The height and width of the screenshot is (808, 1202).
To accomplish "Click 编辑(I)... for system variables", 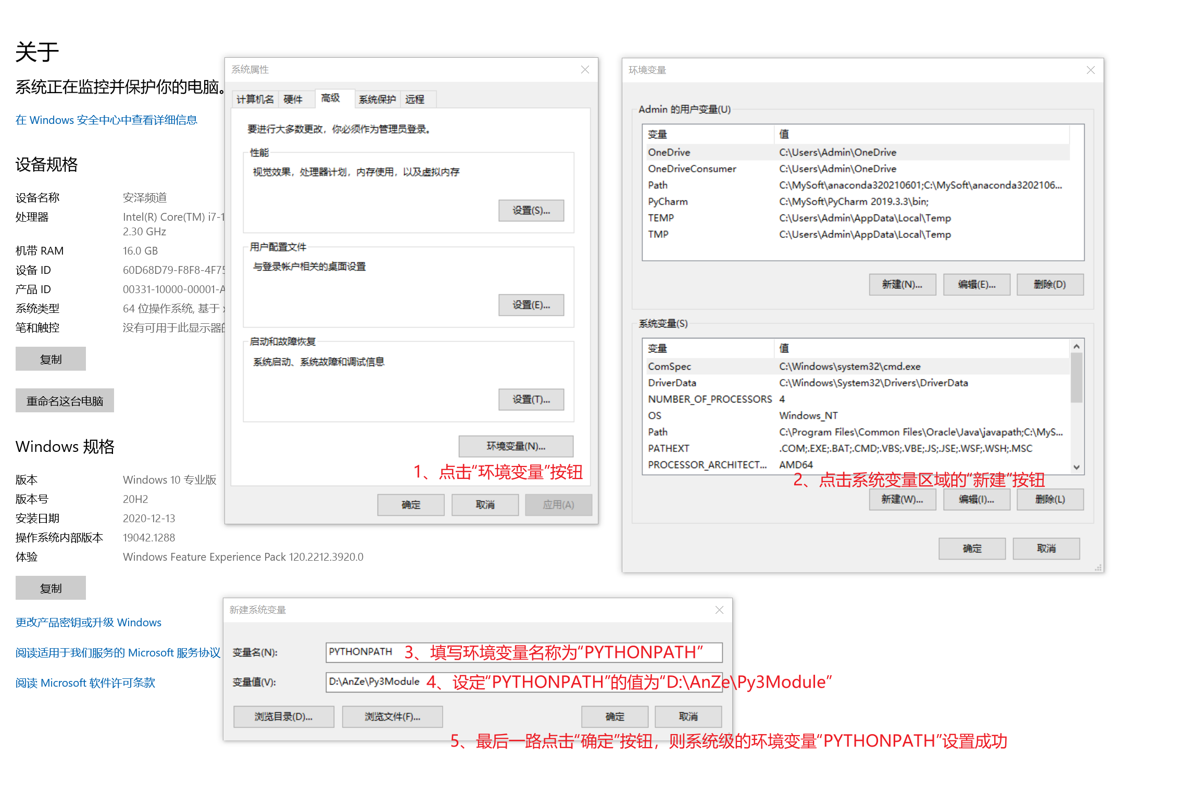I will 977,499.
